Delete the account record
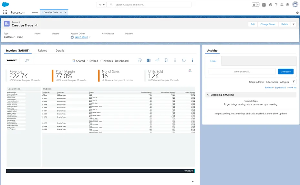300x185 pixels. point(284,24)
